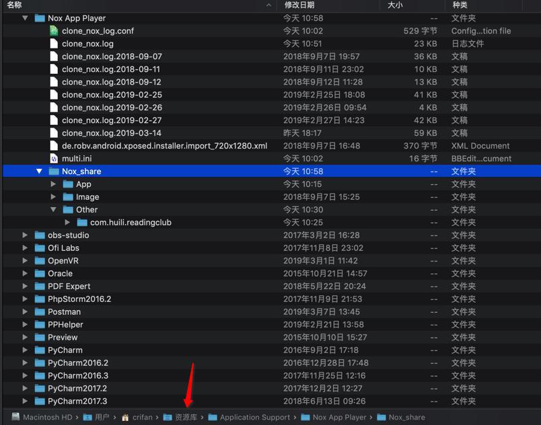
Task: Sort by the 种类 column header
Action: click(460, 5)
